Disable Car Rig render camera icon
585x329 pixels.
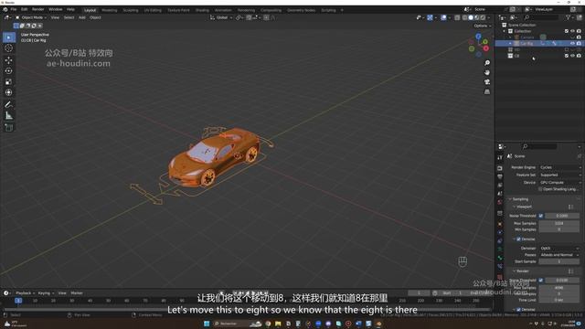point(579,43)
